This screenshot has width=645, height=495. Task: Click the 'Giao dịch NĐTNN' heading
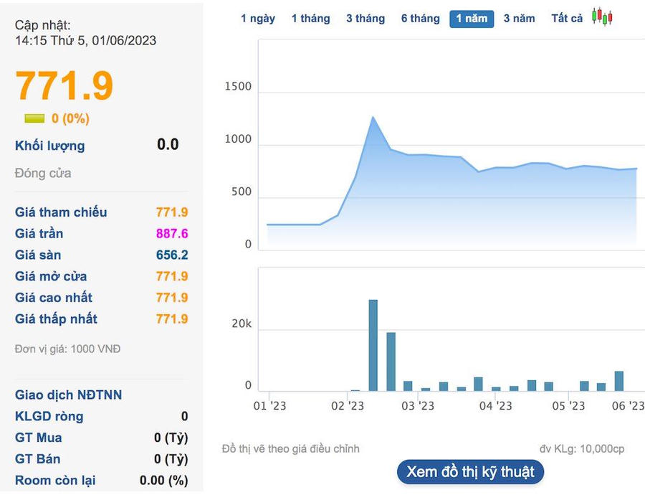coord(68,395)
